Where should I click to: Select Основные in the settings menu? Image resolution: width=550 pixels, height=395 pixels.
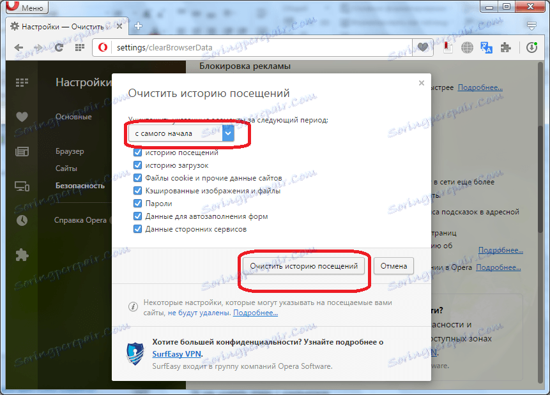point(73,117)
